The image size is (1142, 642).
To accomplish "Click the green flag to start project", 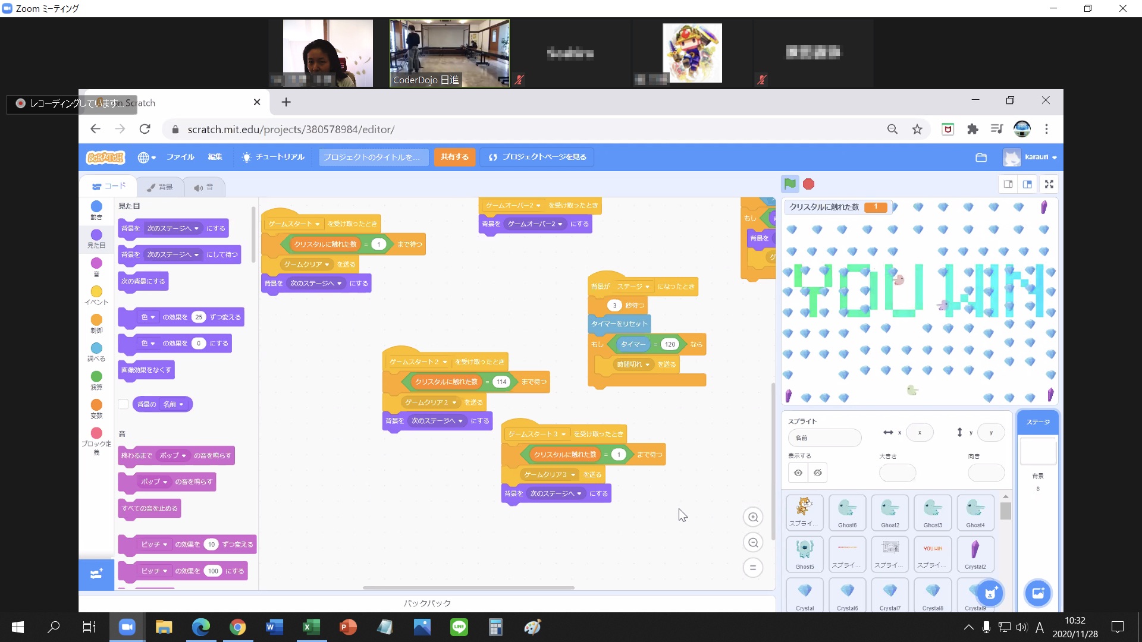I will (x=790, y=184).
